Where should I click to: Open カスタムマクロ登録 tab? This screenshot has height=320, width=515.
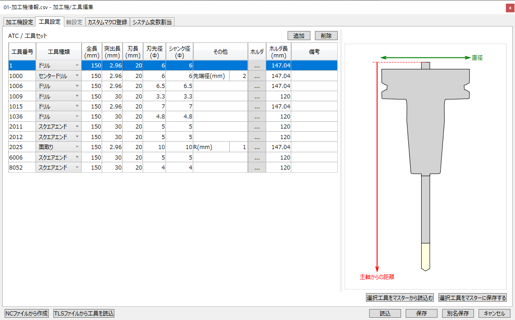tap(107, 22)
